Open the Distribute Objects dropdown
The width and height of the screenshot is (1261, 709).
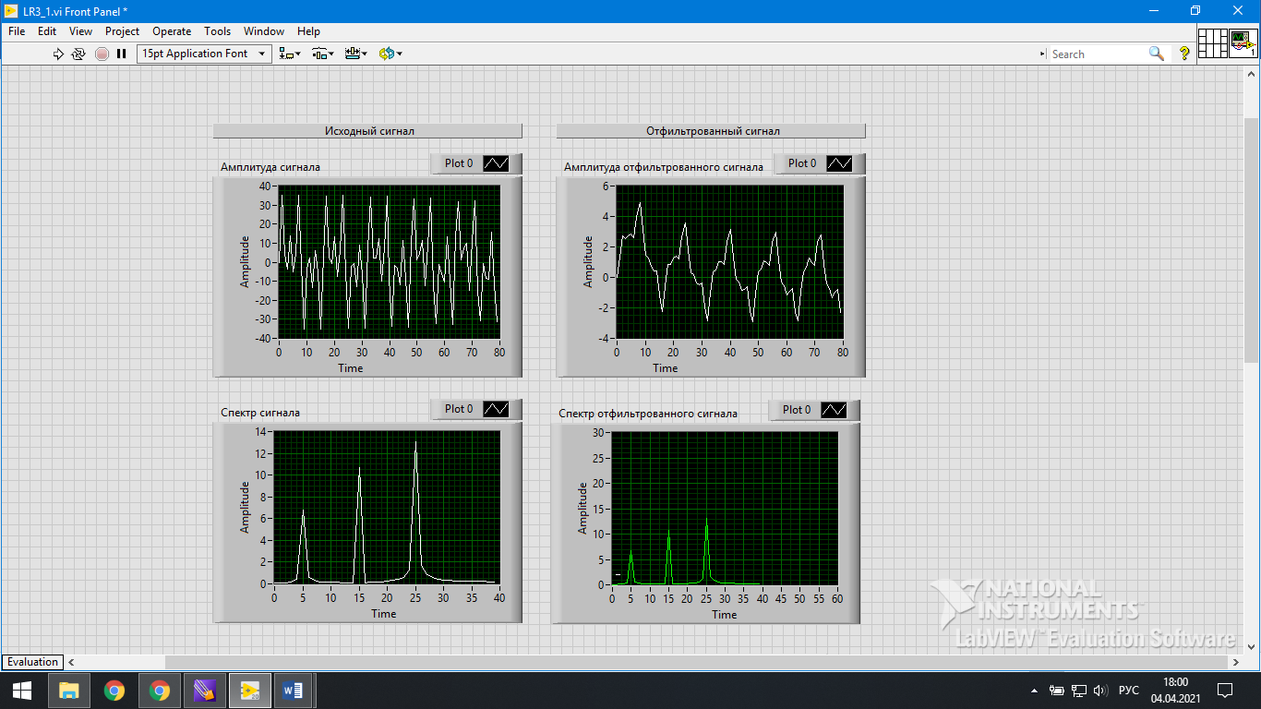322,54
